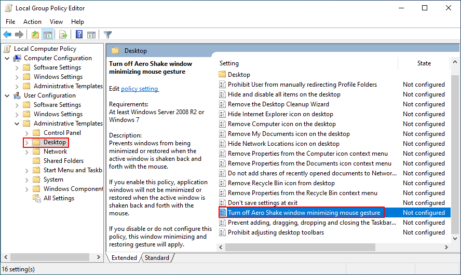Select Desktop folder in the tree

(x=55, y=142)
